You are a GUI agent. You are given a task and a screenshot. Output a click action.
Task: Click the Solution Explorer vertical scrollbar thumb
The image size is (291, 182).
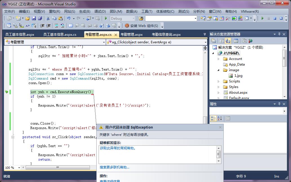coord(284,58)
